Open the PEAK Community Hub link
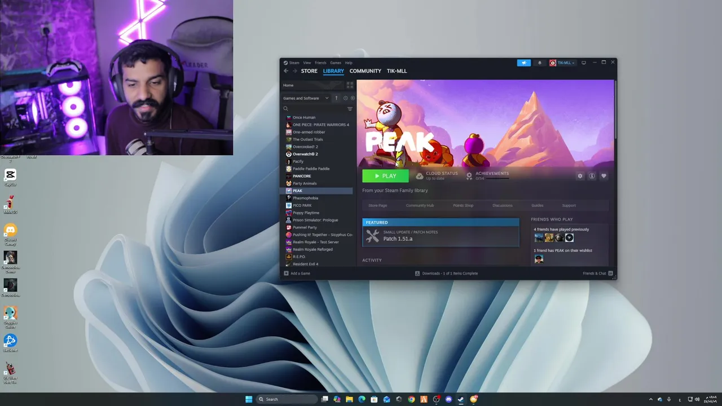Image resolution: width=722 pixels, height=406 pixels. pos(420,205)
